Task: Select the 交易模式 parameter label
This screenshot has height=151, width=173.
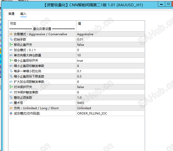Action: pos(40,34)
